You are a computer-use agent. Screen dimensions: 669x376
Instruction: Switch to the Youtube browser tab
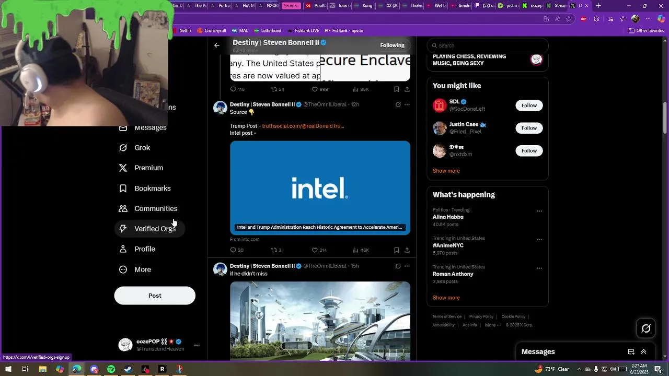(x=291, y=6)
